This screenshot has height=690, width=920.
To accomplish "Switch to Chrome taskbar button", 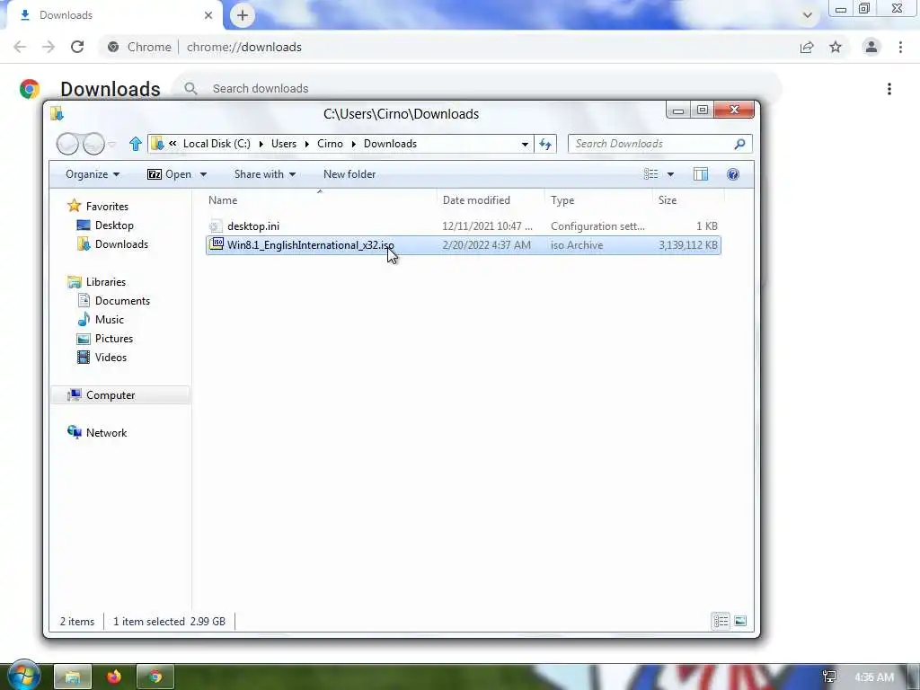I will click(x=155, y=677).
